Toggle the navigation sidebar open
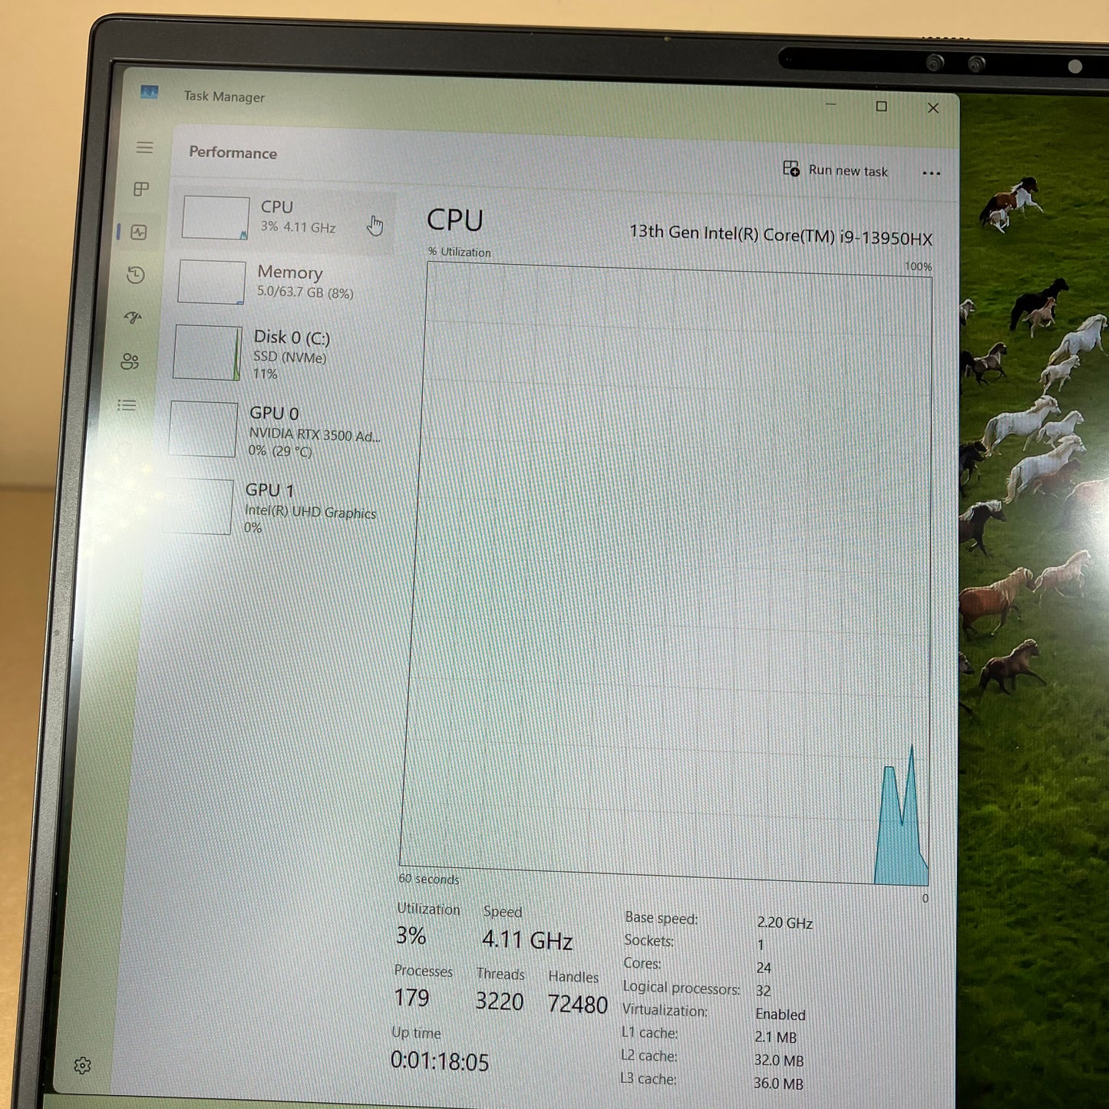The height and width of the screenshot is (1109, 1109). pyautogui.click(x=145, y=147)
